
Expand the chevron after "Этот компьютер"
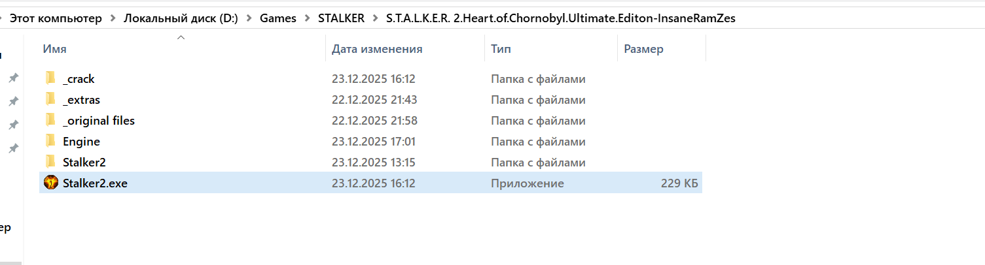113,19
